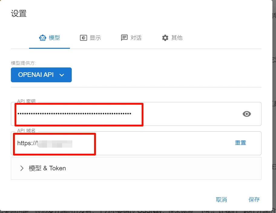Click the robot icon on 模型 tab

tap(43, 38)
